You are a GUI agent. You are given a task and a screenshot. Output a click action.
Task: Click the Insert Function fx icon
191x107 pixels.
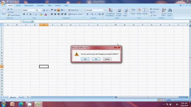coord(32,21)
